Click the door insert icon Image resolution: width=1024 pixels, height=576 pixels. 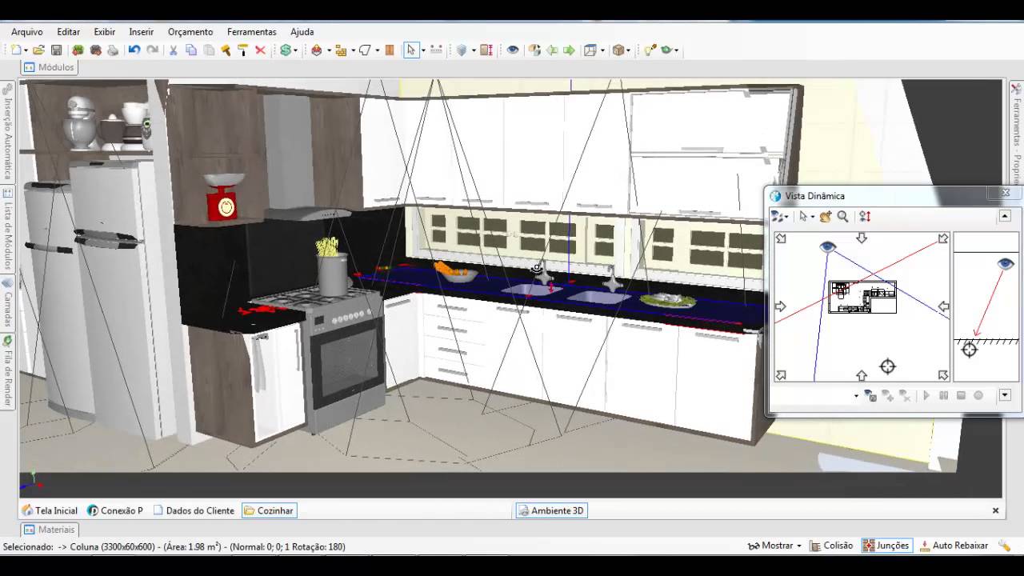coord(390,50)
